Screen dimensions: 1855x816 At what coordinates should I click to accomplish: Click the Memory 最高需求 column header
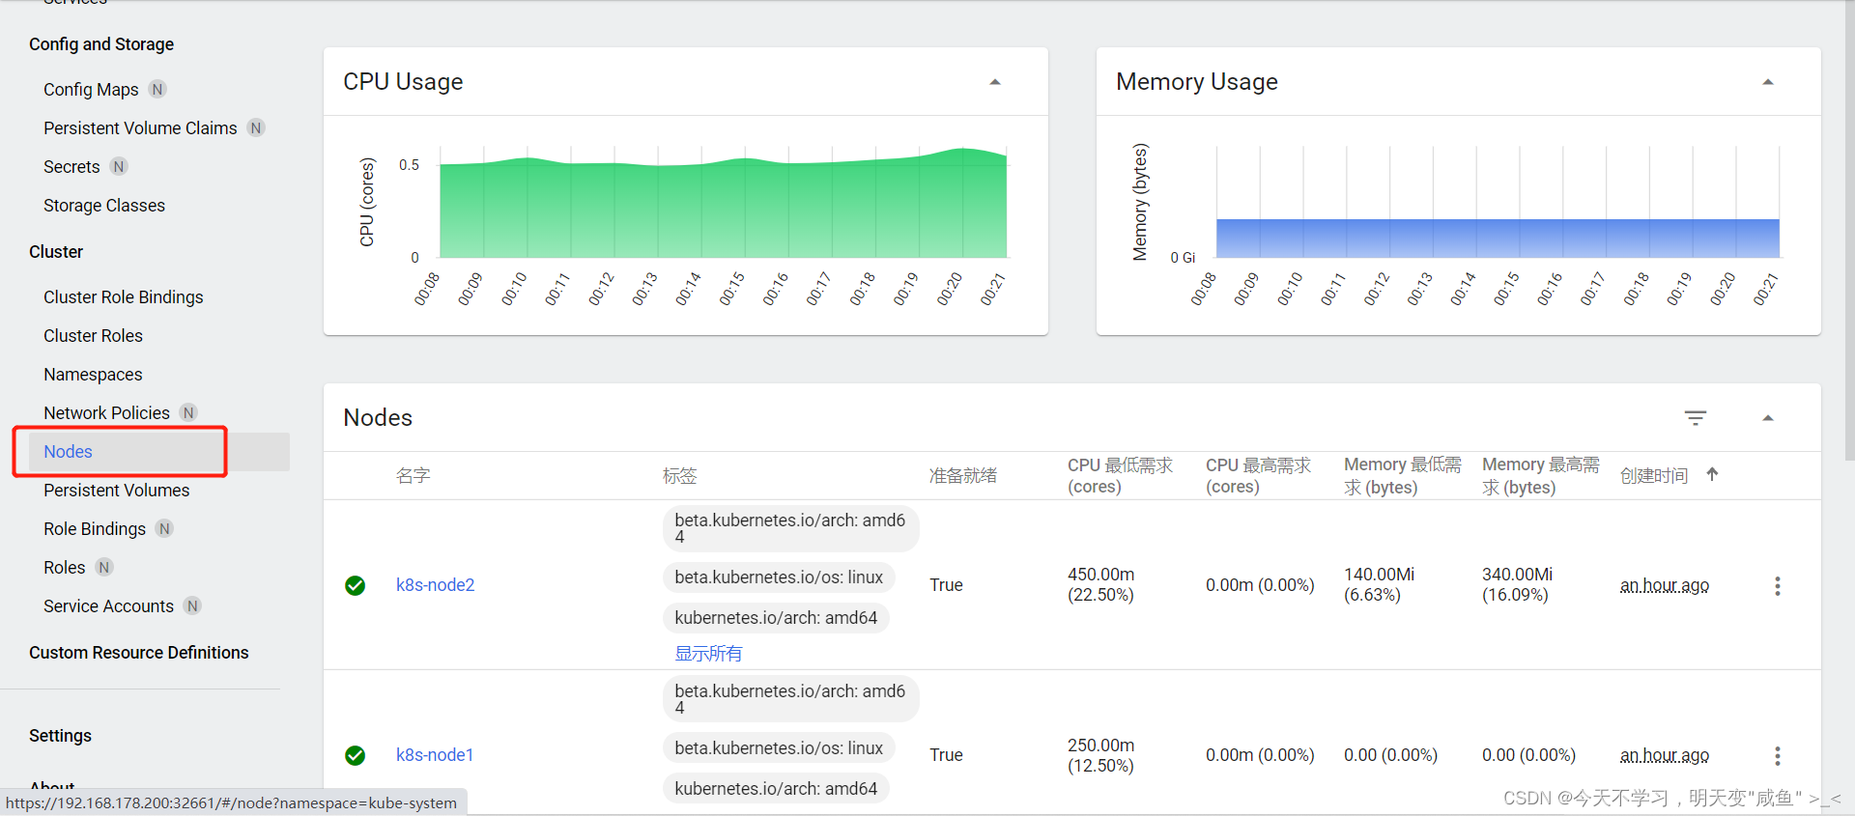1541,475
